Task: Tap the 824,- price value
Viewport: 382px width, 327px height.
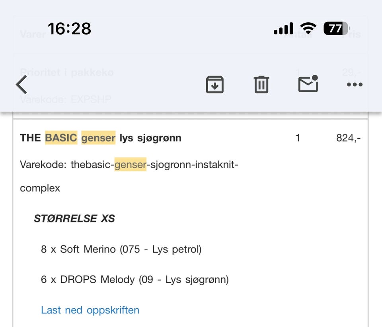Action: tap(348, 138)
